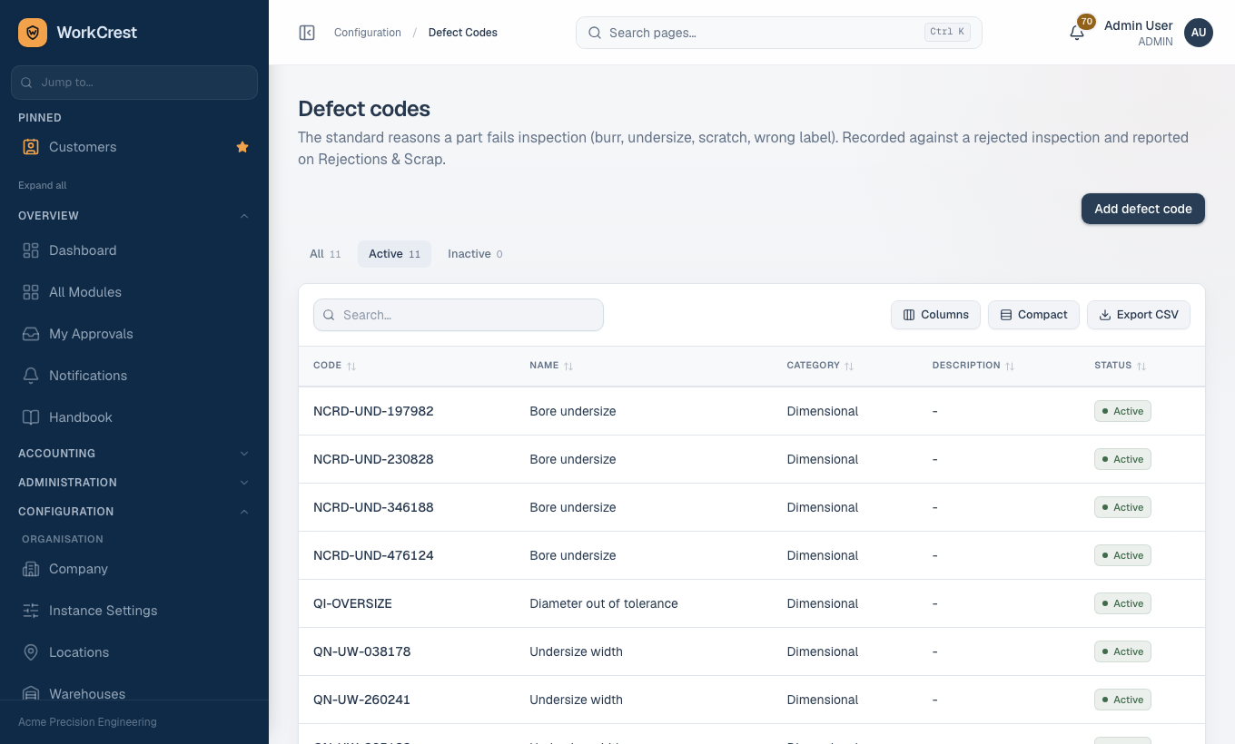Open the Columns chooser
The image size is (1235, 744).
935,315
